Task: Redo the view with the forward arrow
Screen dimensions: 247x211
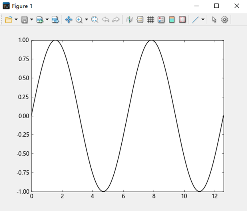Action: pos(116,20)
